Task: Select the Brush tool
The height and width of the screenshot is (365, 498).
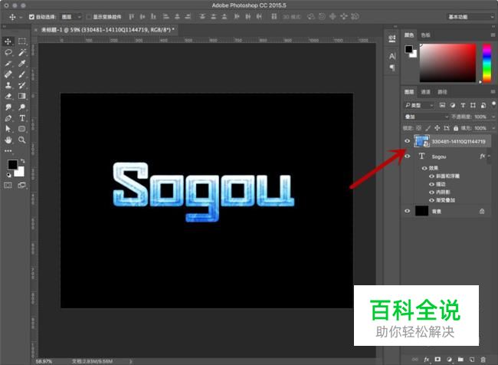Action: [22, 74]
